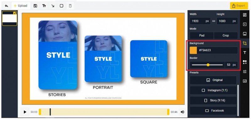Select the Instagram (1:1) preset
The height and width of the screenshot is (119, 251).
pos(213,90)
